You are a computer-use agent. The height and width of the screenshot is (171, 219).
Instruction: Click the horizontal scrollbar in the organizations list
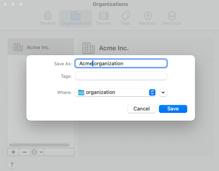pos(39,145)
